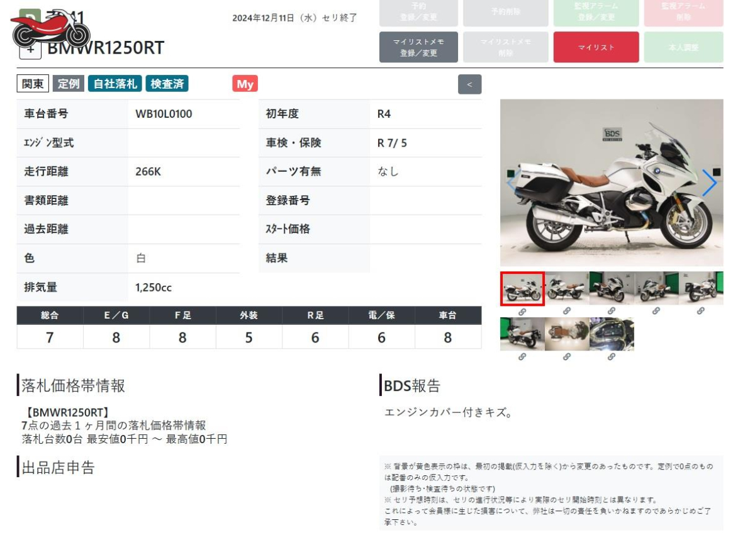Screen dimensions: 755x559
Task: Click the 関東 region tag
Action: pos(33,84)
